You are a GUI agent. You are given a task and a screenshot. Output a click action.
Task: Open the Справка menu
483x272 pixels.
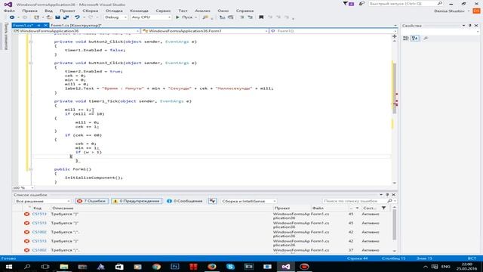[x=245, y=11]
